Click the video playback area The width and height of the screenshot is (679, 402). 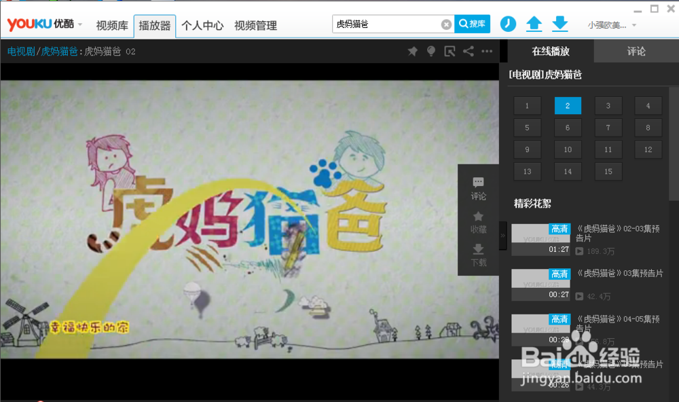point(249,219)
